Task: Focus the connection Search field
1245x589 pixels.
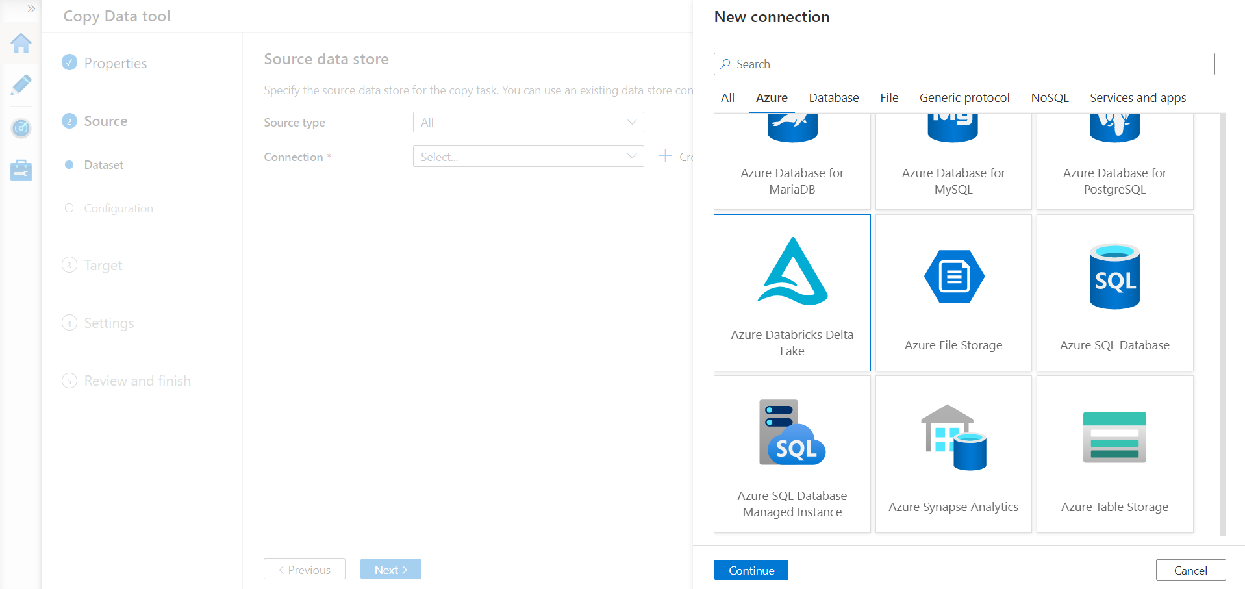Action: tap(964, 64)
